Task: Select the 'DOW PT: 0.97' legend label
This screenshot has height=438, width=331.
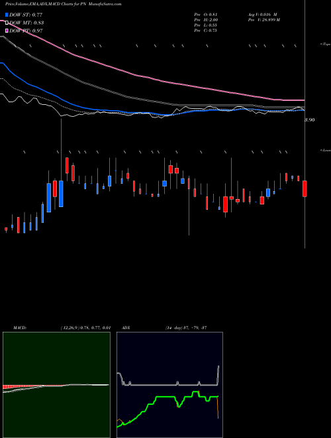Action: 26,31
